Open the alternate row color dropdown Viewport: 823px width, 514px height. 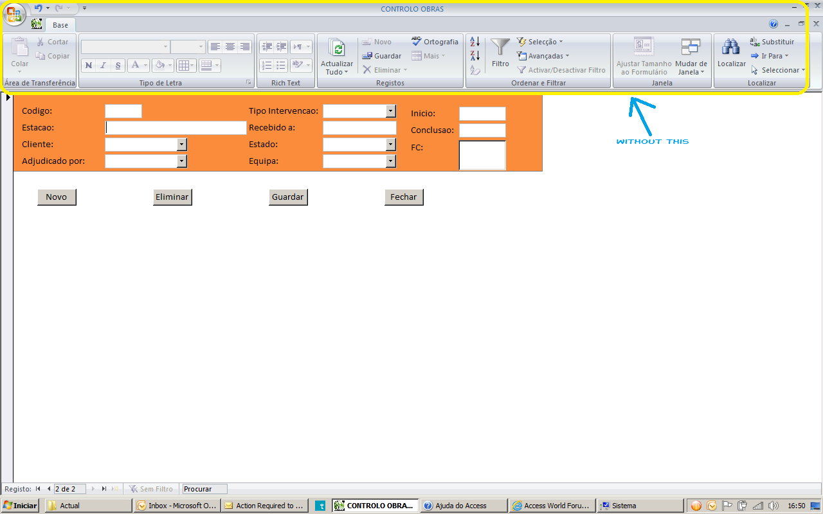point(210,66)
